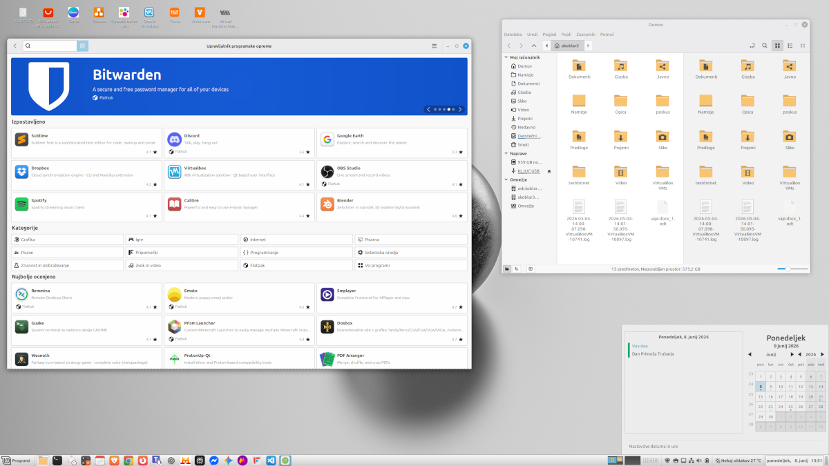Click the search icon in Software Manager

pos(28,46)
